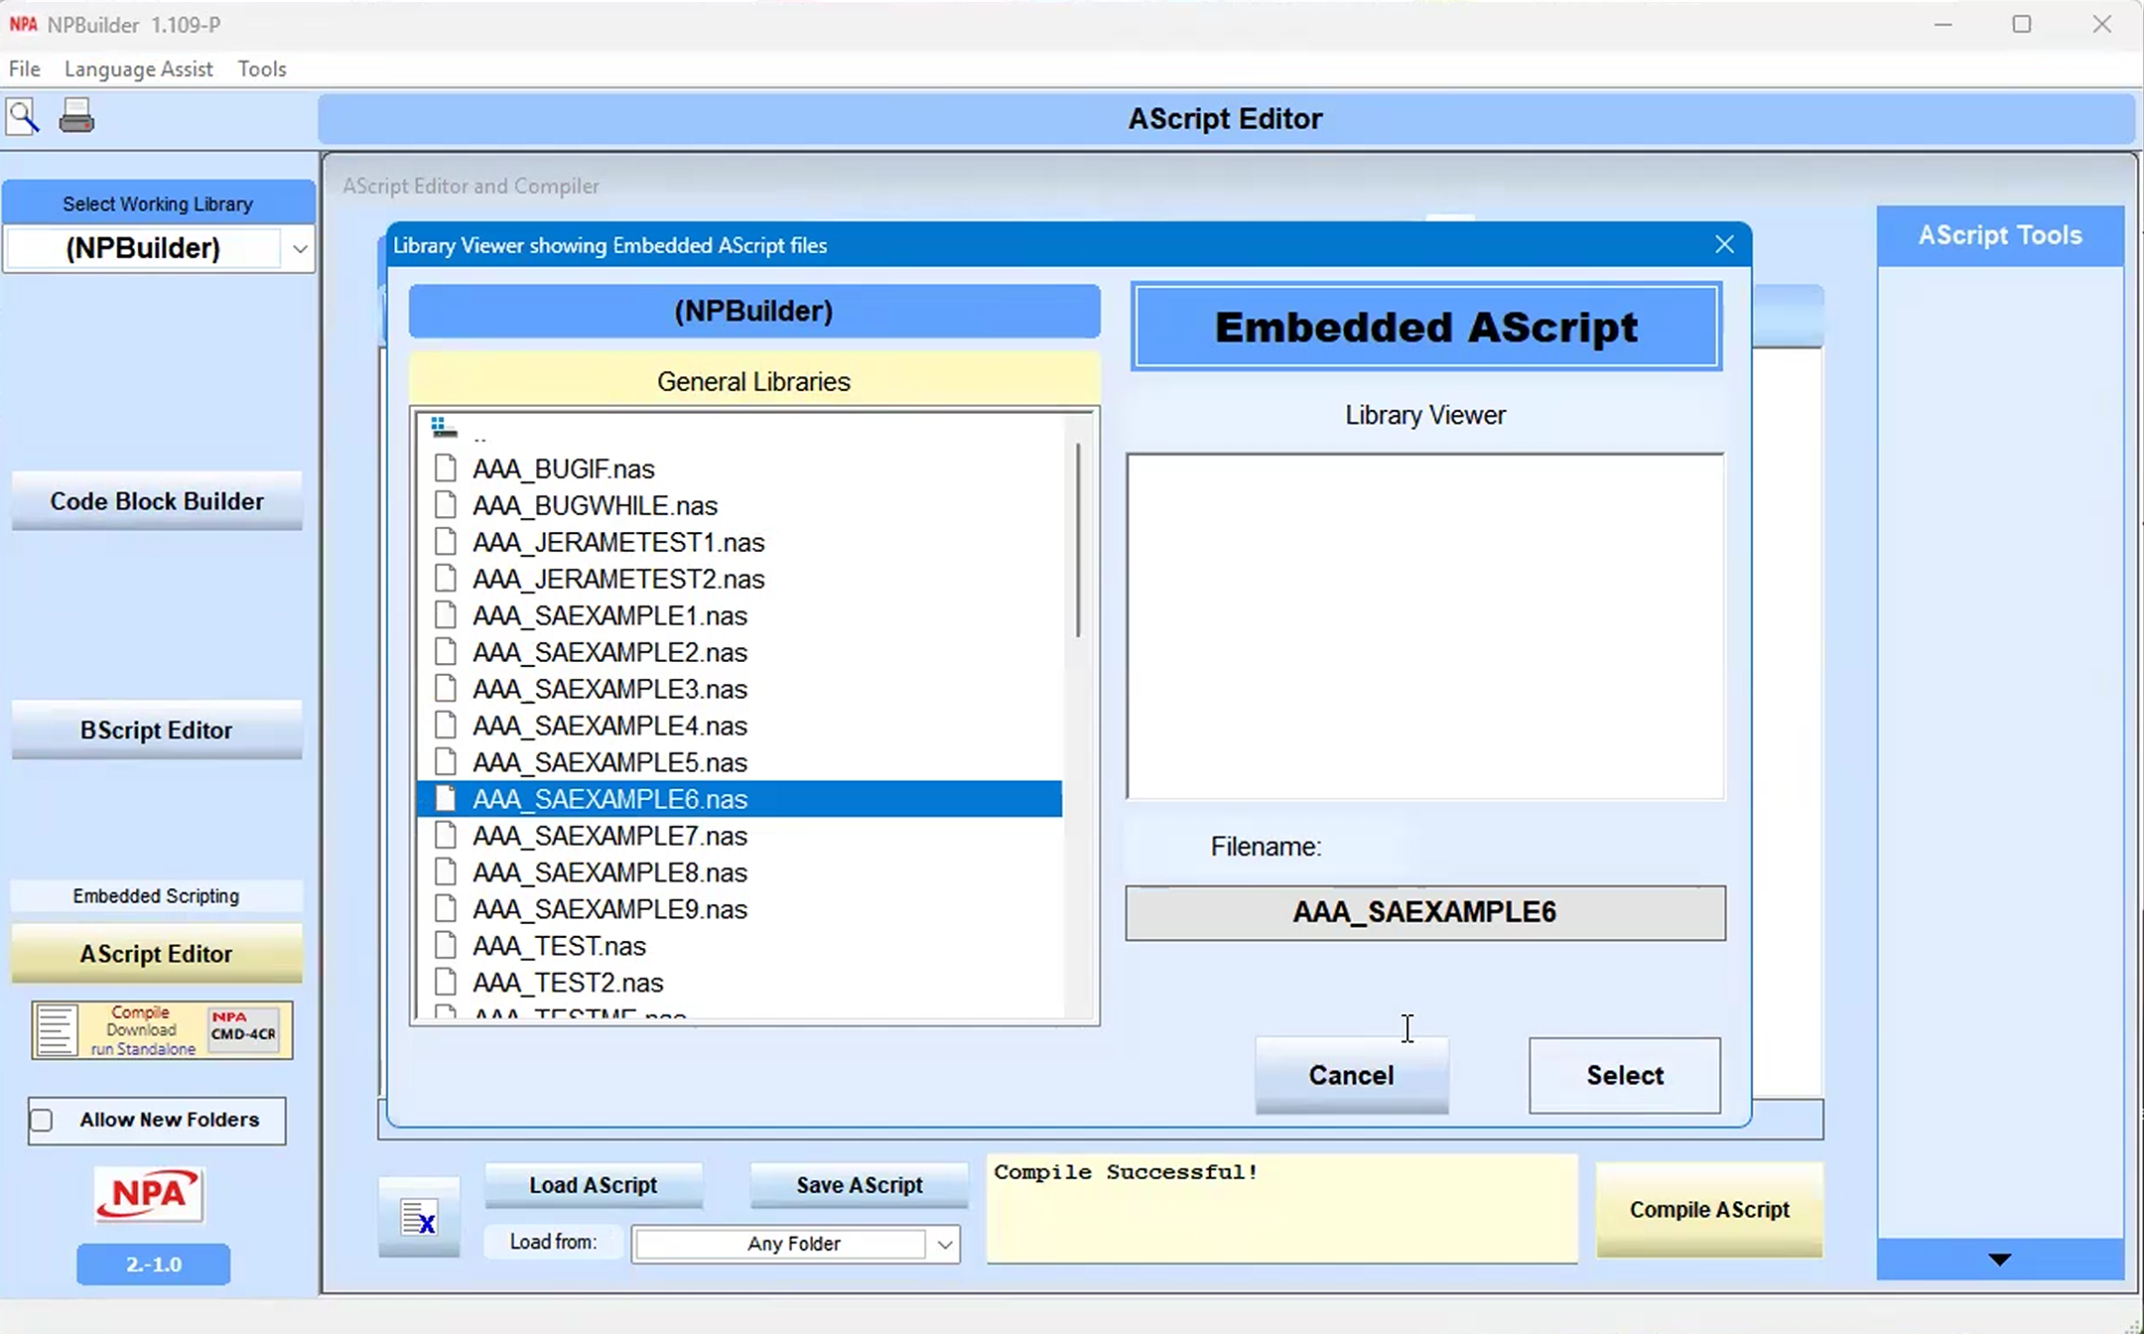Click the Compile Download run Standalone image
The height and width of the screenshot is (1334, 2144).
(x=162, y=1030)
